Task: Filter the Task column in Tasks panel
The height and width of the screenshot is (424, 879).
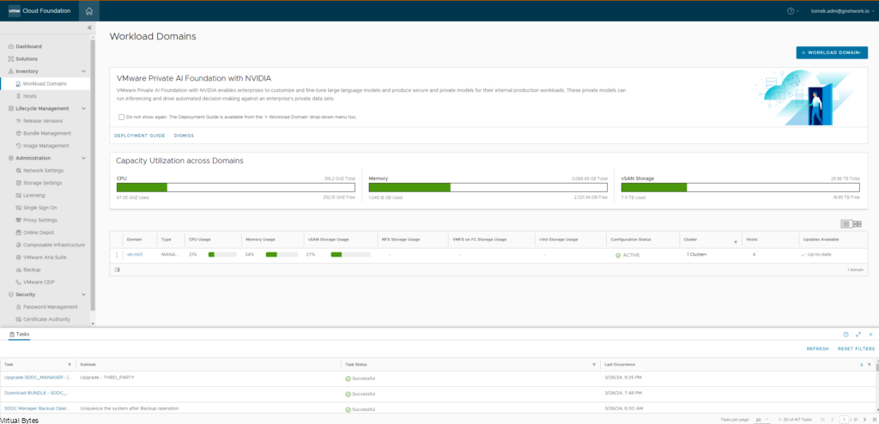Action: (70, 364)
